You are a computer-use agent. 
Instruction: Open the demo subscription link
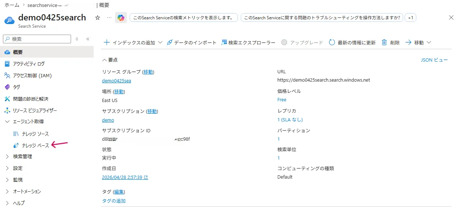(108, 120)
